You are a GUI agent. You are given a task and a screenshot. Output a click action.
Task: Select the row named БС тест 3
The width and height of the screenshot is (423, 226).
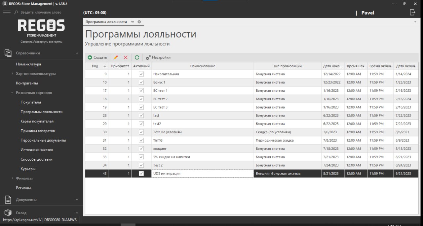[x=252, y=107]
